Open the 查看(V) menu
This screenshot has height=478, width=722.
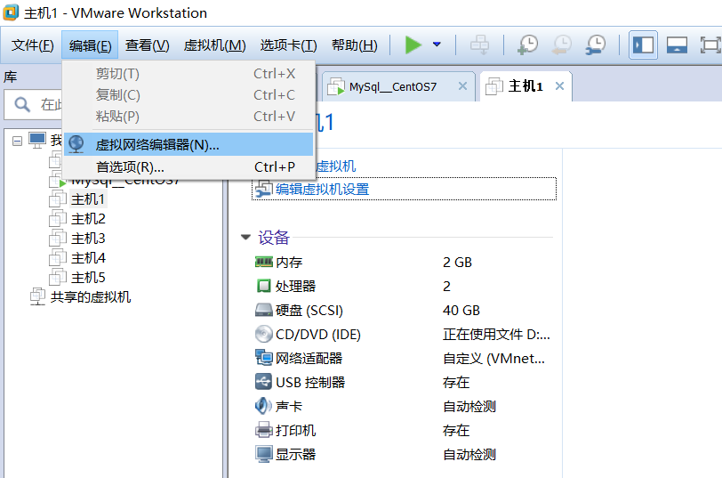tap(148, 45)
